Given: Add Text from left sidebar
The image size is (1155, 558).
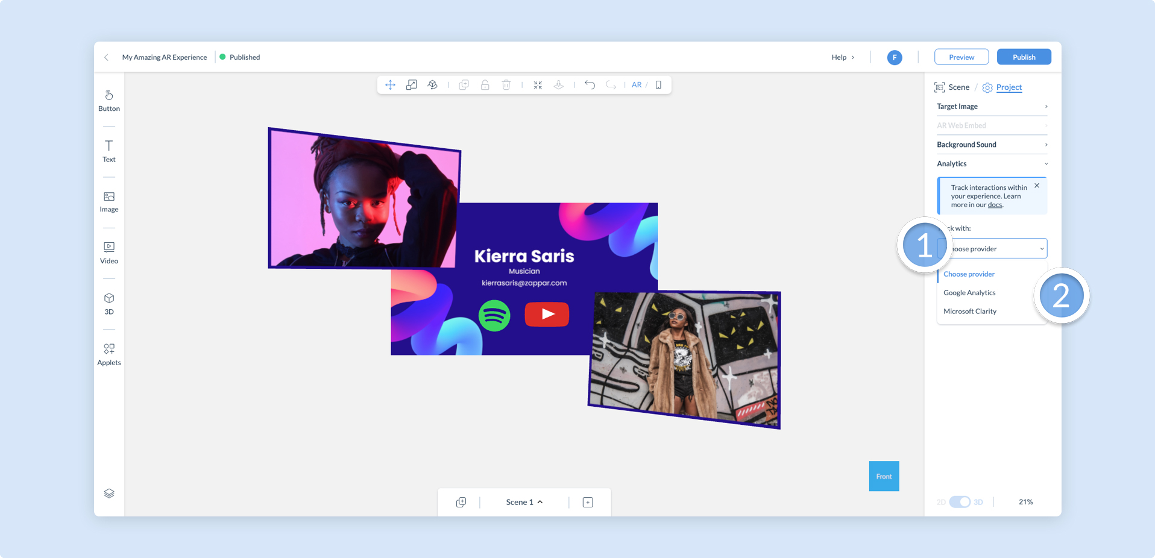Looking at the screenshot, I should 109,151.
